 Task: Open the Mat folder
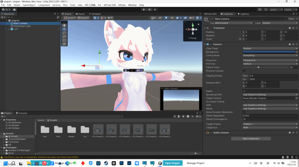[x=45, y=131]
